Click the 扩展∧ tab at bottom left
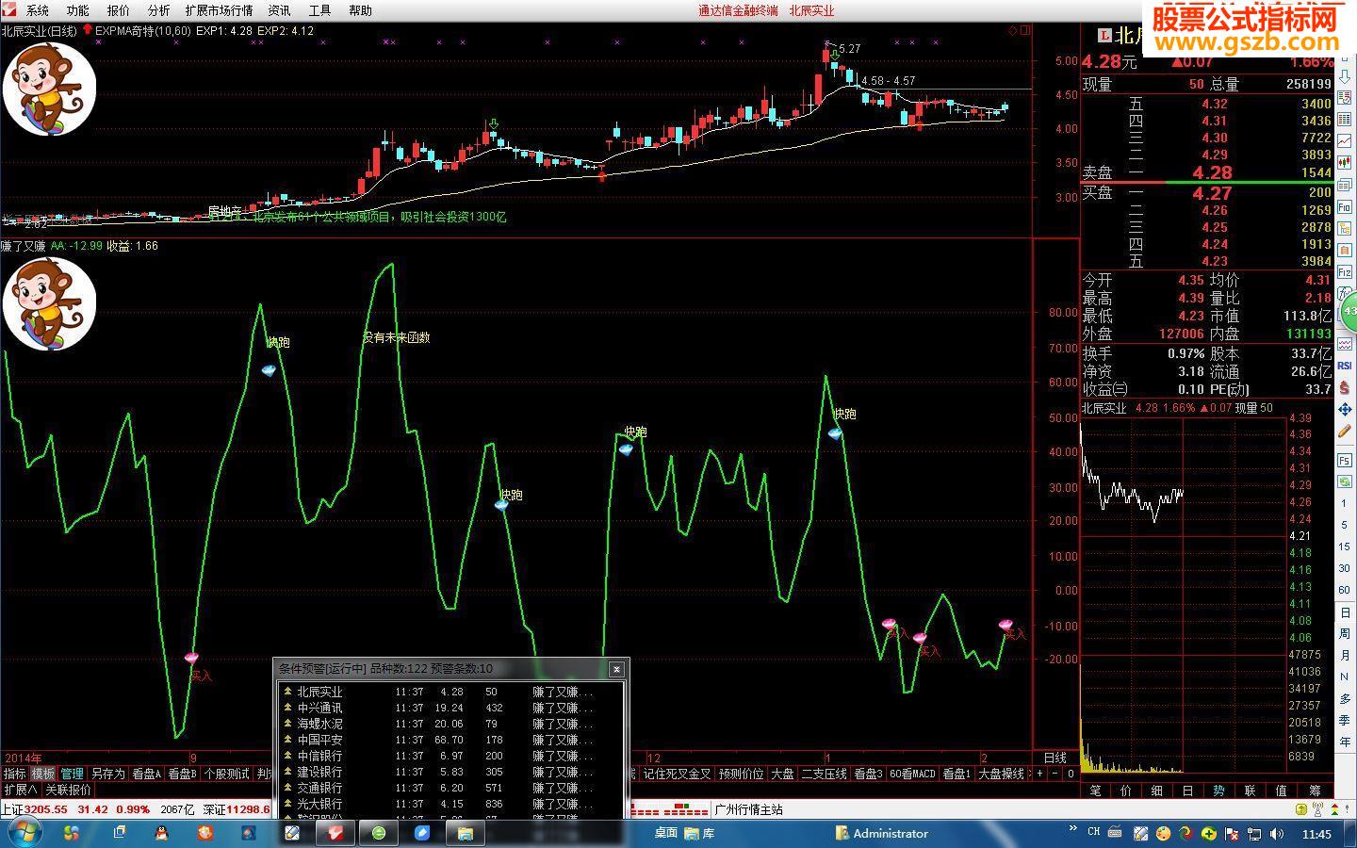This screenshot has width=1357, height=848. pyautogui.click(x=20, y=790)
